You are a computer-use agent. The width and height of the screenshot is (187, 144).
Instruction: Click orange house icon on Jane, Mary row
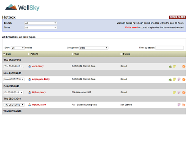(x=184, y=66)
